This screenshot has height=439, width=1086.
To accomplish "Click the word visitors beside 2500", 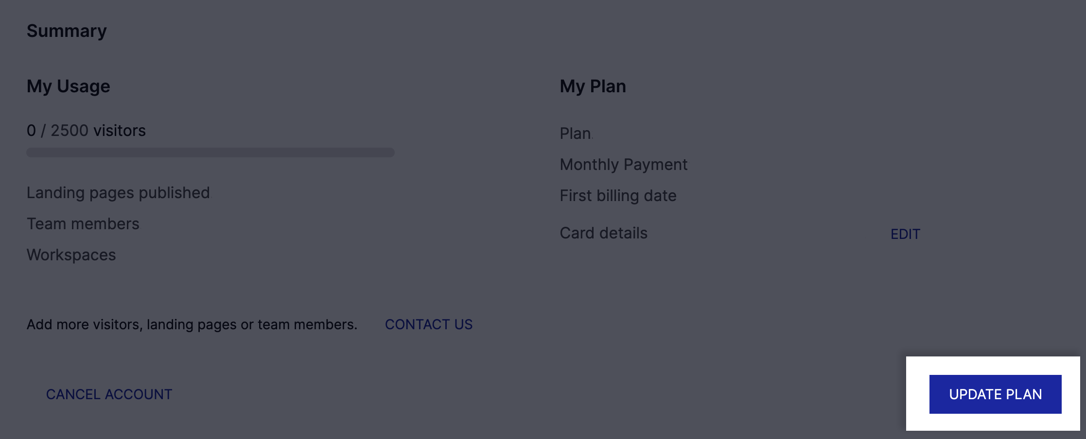I will [120, 131].
